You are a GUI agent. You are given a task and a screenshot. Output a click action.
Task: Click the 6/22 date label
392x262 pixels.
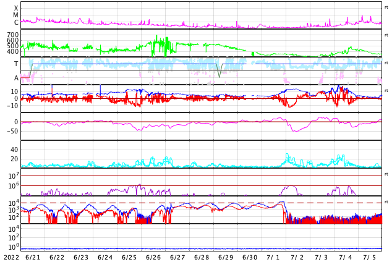pos(57,257)
